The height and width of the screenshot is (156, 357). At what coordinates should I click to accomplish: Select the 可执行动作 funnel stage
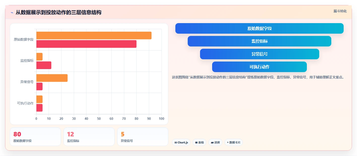click(259, 67)
